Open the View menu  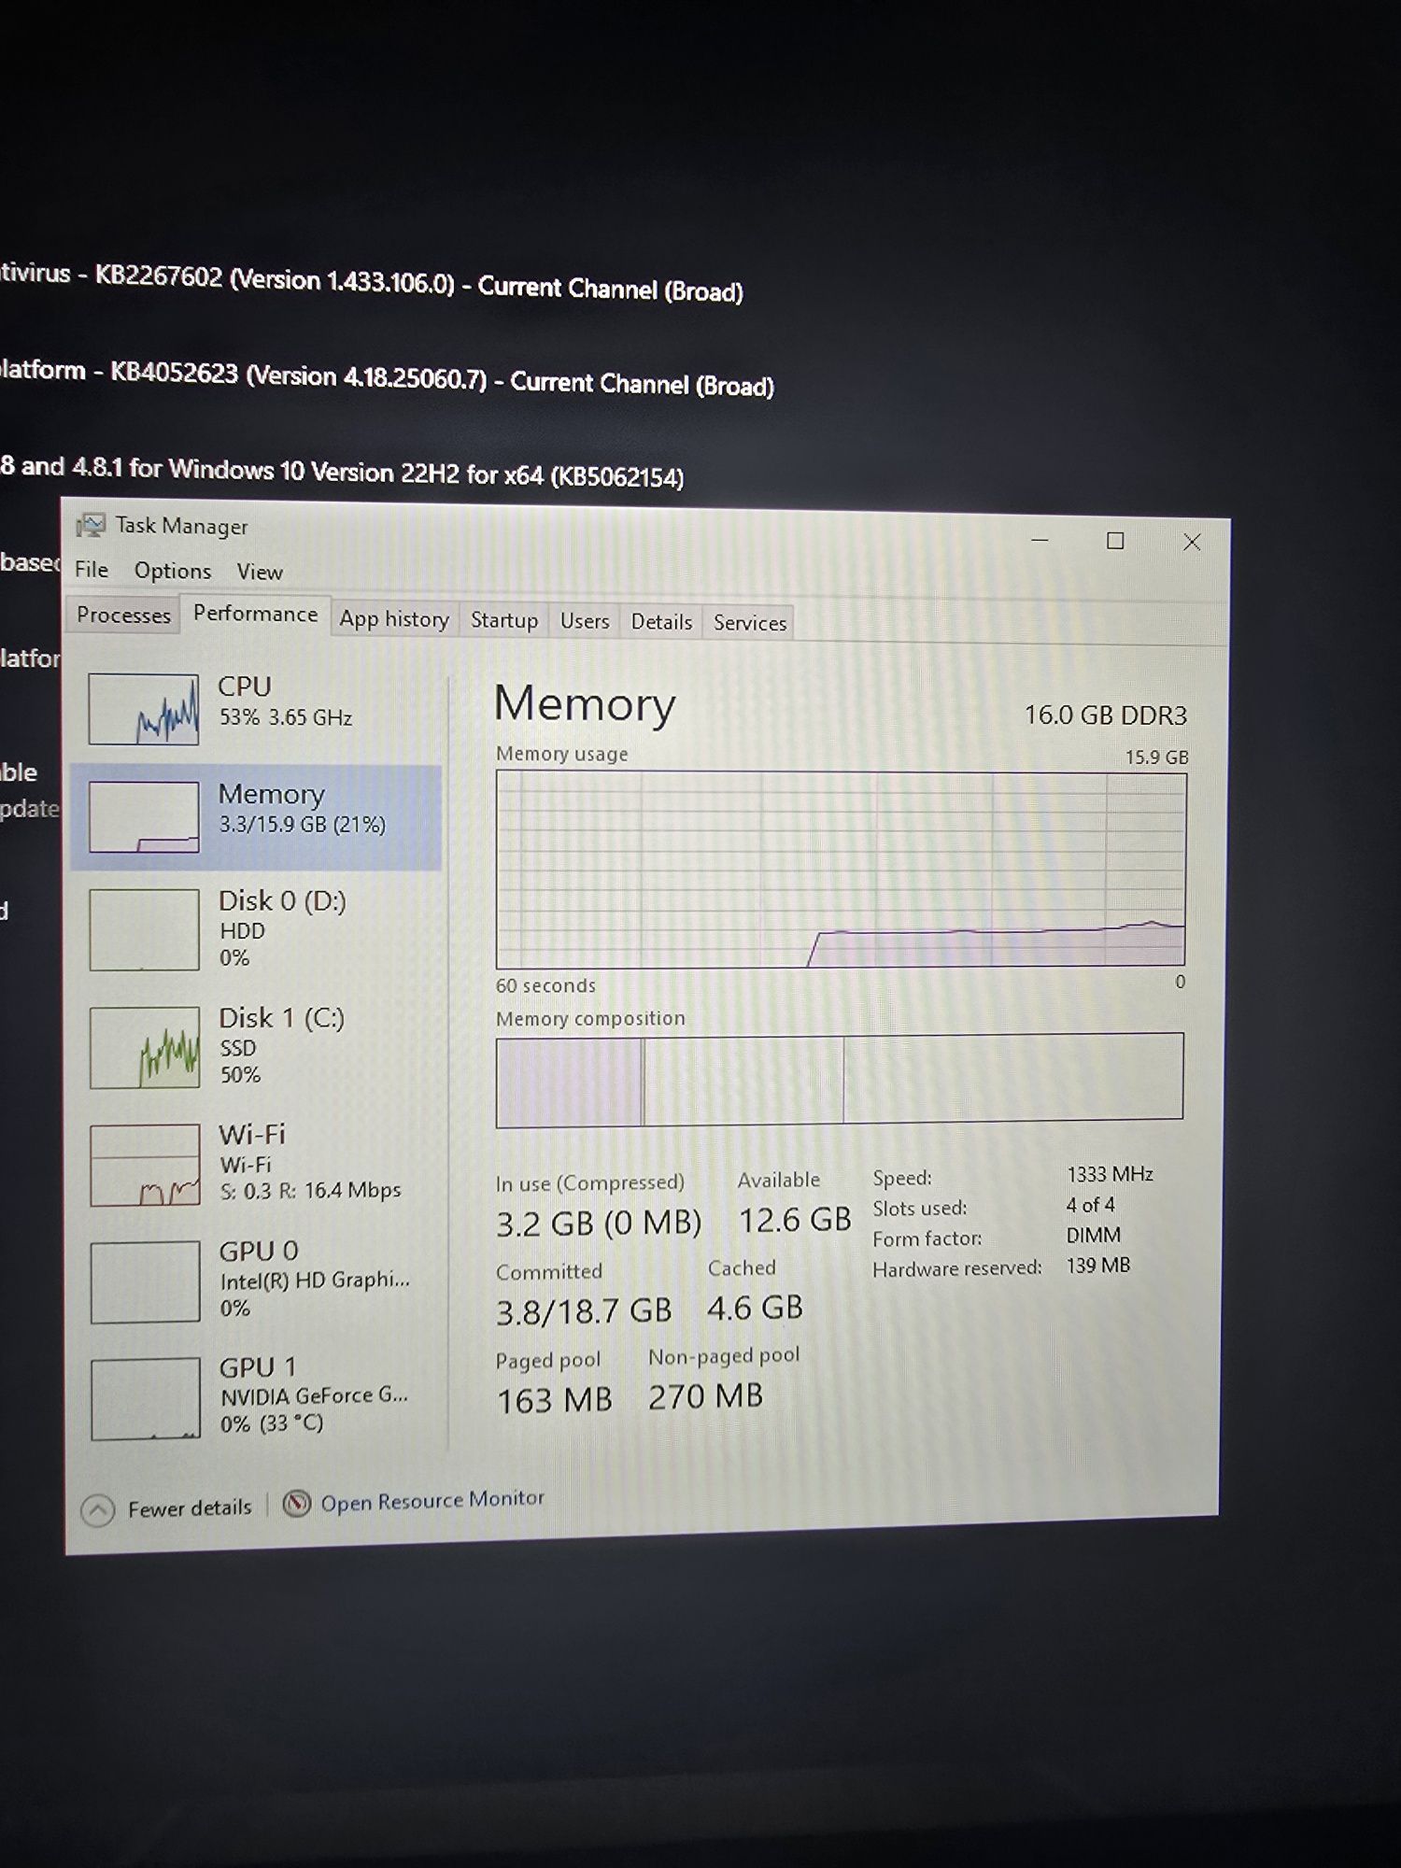(x=260, y=572)
